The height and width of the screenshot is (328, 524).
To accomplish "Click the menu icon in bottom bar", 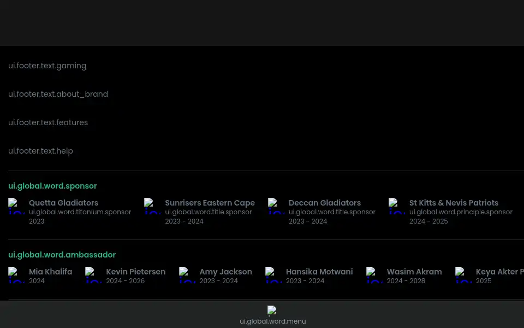I will click(272, 311).
